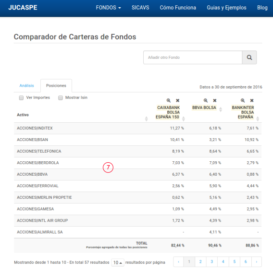Image resolution: width=273 pixels, height=272 pixels.
Task: Enable the Ver Importes checkbox
Action: click(x=21, y=98)
